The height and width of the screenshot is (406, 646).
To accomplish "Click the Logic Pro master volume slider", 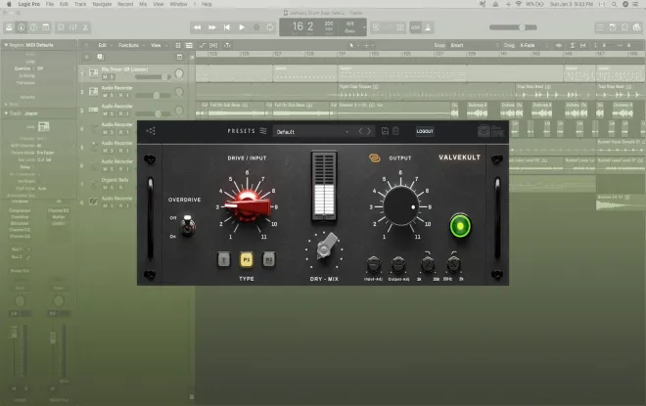I will [x=513, y=27].
